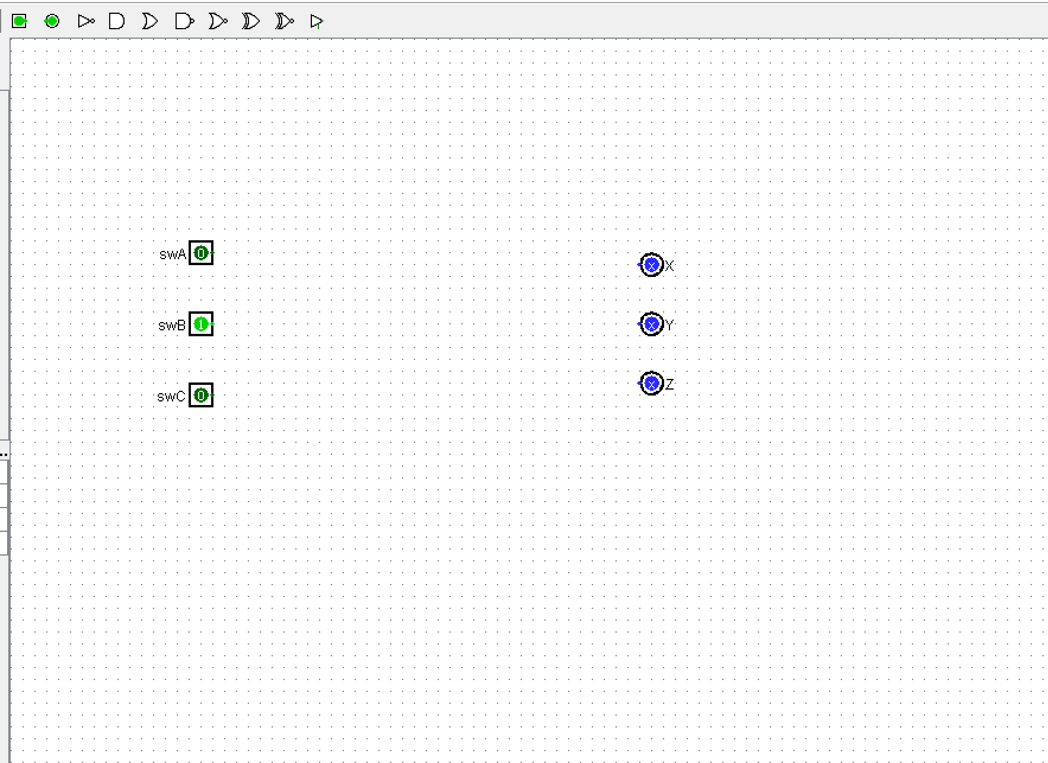Click the Z output pin
The image size is (1048, 763).
click(x=651, y=383)
